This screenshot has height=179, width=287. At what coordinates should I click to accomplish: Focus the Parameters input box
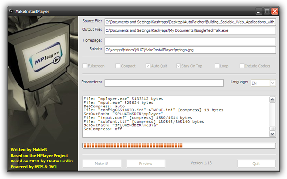[x=164, y=83]
